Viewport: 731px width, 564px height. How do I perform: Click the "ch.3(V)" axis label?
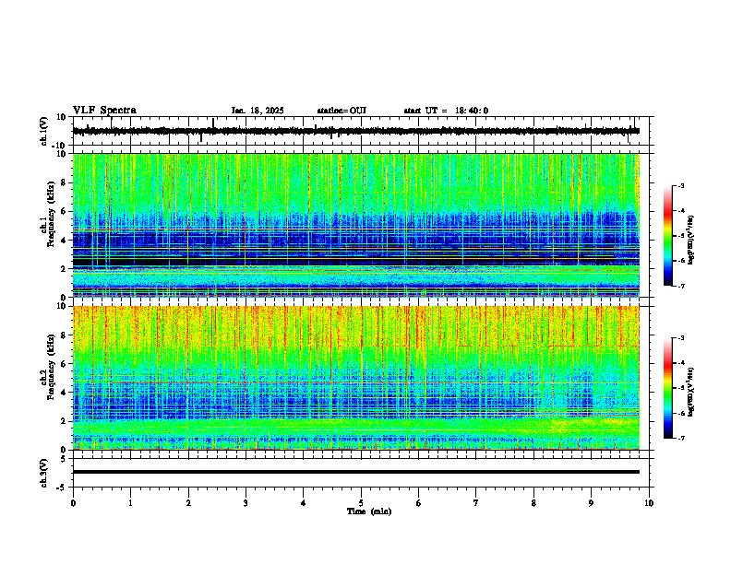tap(44, 473)
